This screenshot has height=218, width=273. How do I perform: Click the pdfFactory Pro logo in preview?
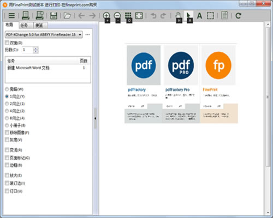click(x=181, y=65)
